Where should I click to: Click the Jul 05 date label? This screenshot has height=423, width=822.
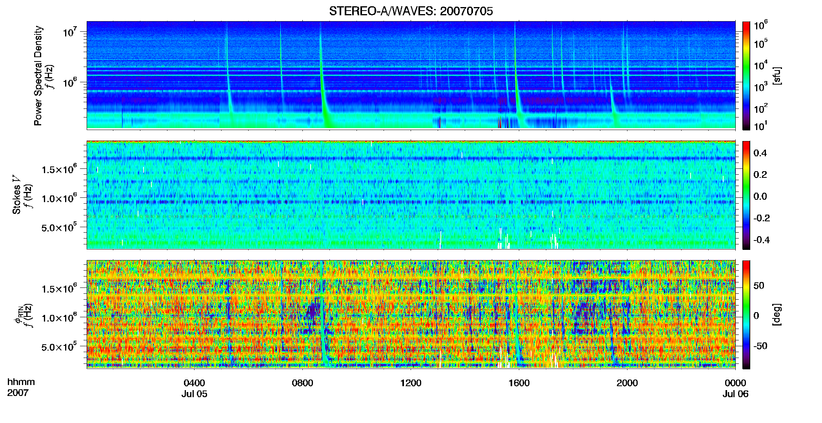click(194, 394)
